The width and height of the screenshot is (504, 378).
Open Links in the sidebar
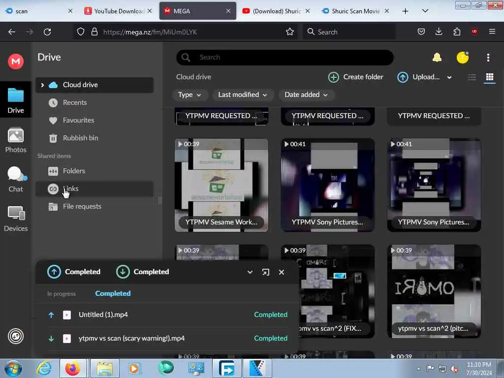(94, 189)
